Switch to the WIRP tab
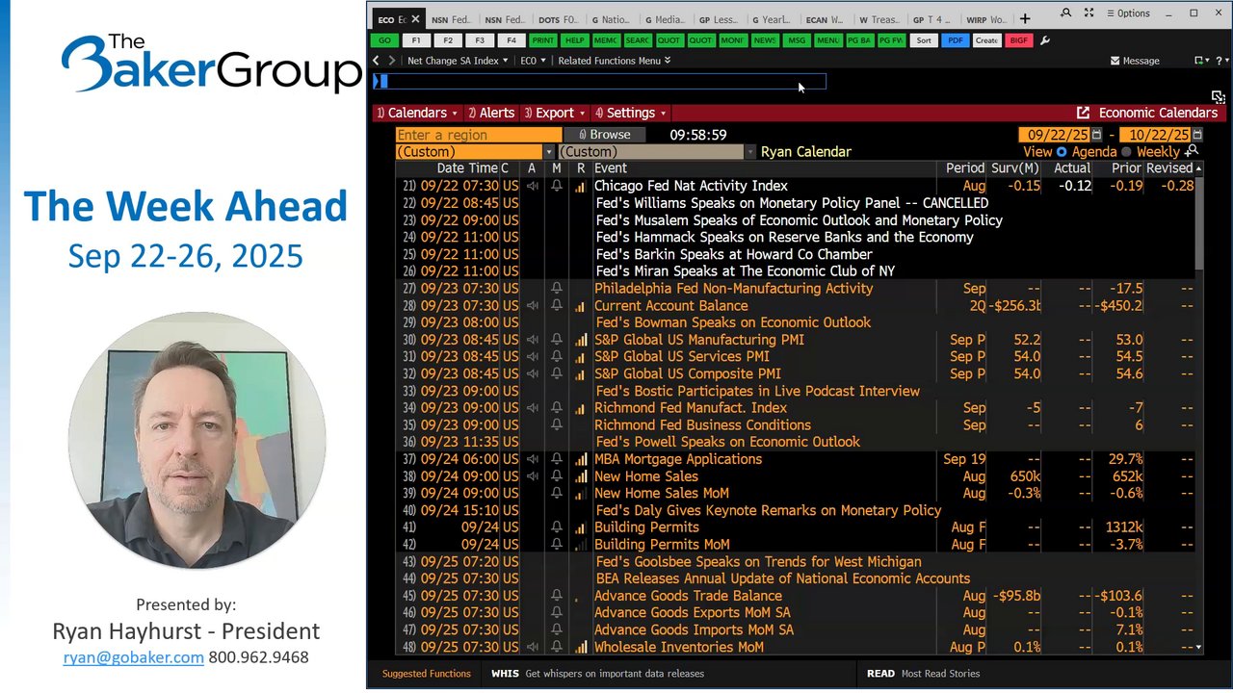This screenshot has height=693, width=1233. point(988,19)
